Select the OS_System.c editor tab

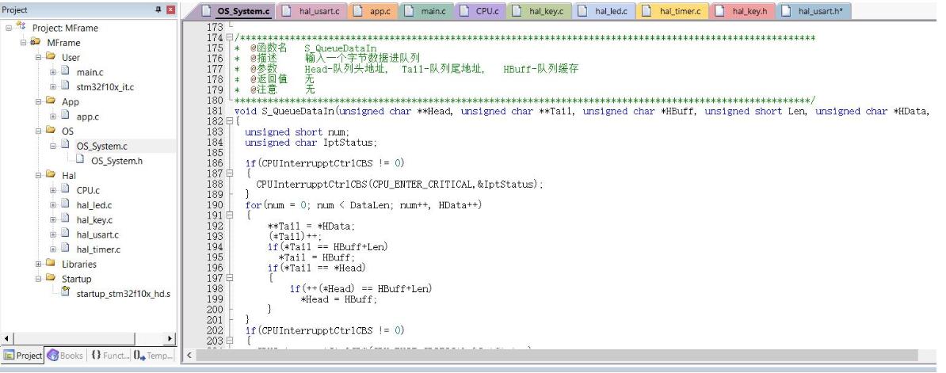click(236, 11)
